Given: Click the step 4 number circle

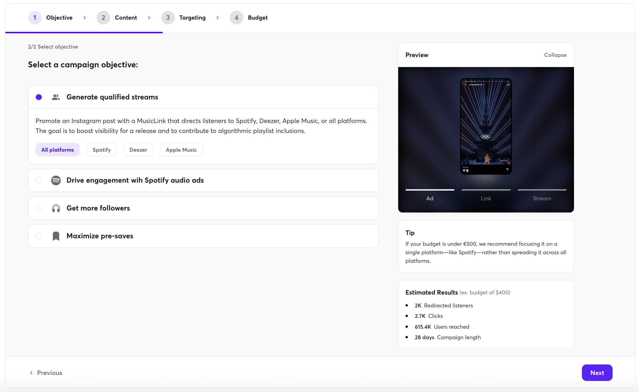Looking at the screenshot, I should pos(237,18).
